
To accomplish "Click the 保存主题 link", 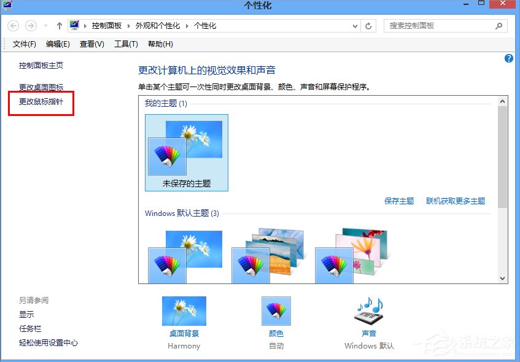I will (x=399, y=201).
